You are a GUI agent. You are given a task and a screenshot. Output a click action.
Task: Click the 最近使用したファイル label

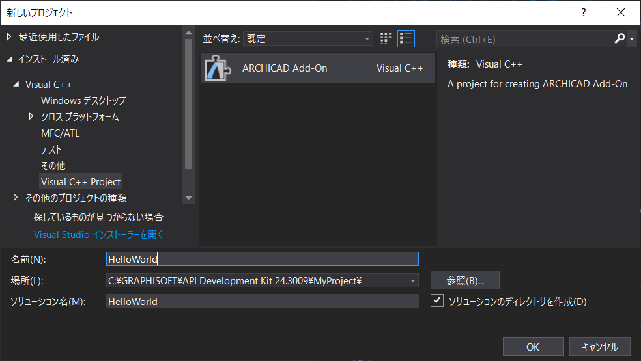[x=59, y=37]
